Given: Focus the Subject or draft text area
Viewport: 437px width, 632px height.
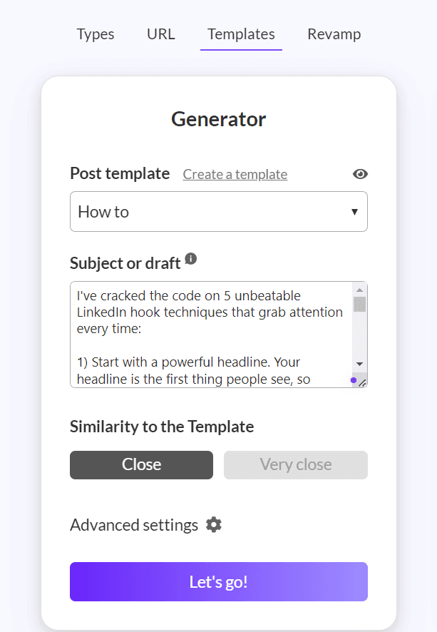Looking at the screenshot, I should tap(212, 335).
